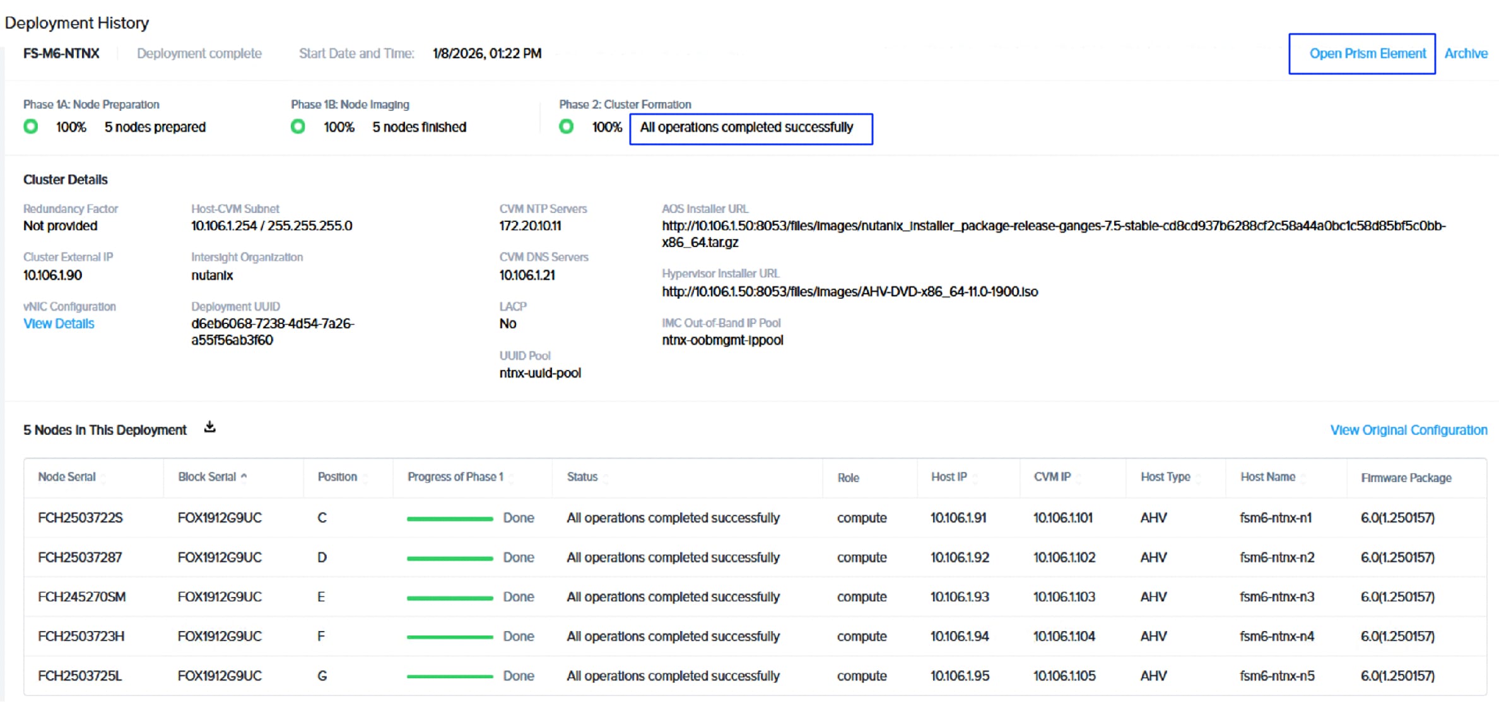Expand sort options on the Position column

pyautogui.click(x=366, y=478)
